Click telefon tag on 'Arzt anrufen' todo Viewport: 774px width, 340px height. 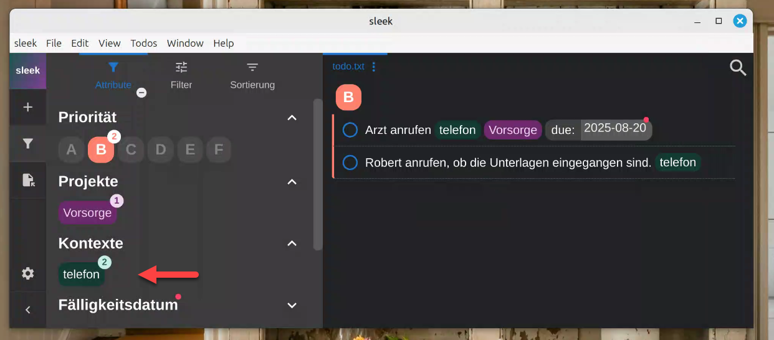click(457, 130)
